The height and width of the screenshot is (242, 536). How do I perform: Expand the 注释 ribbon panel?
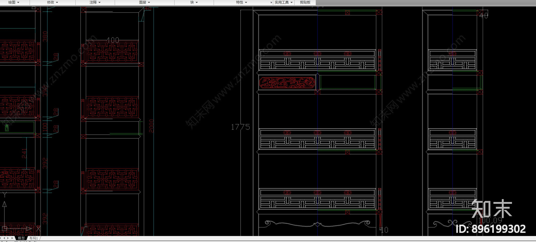click(x=95, y=2)
